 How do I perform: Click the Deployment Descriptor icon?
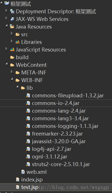12,11
